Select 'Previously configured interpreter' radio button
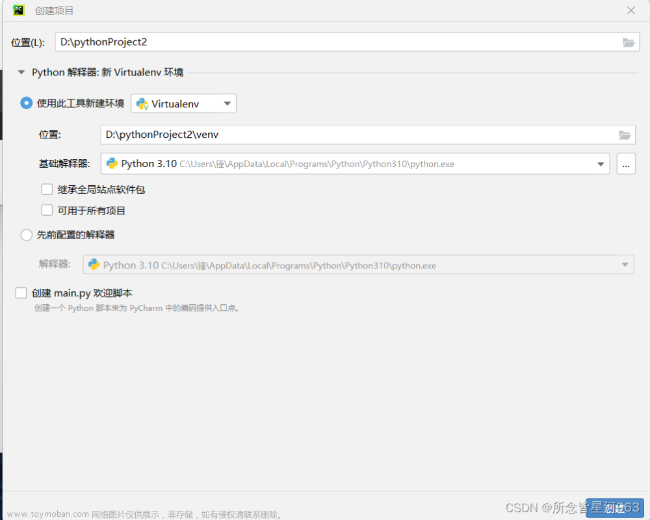650x520 pixels. [27, 235]
